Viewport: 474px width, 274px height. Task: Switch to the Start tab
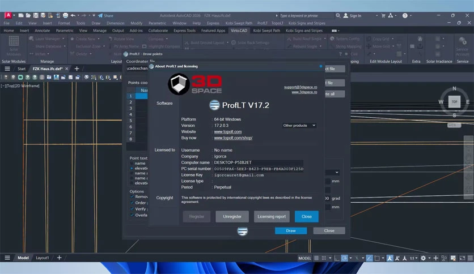click(x=22, y=69)
